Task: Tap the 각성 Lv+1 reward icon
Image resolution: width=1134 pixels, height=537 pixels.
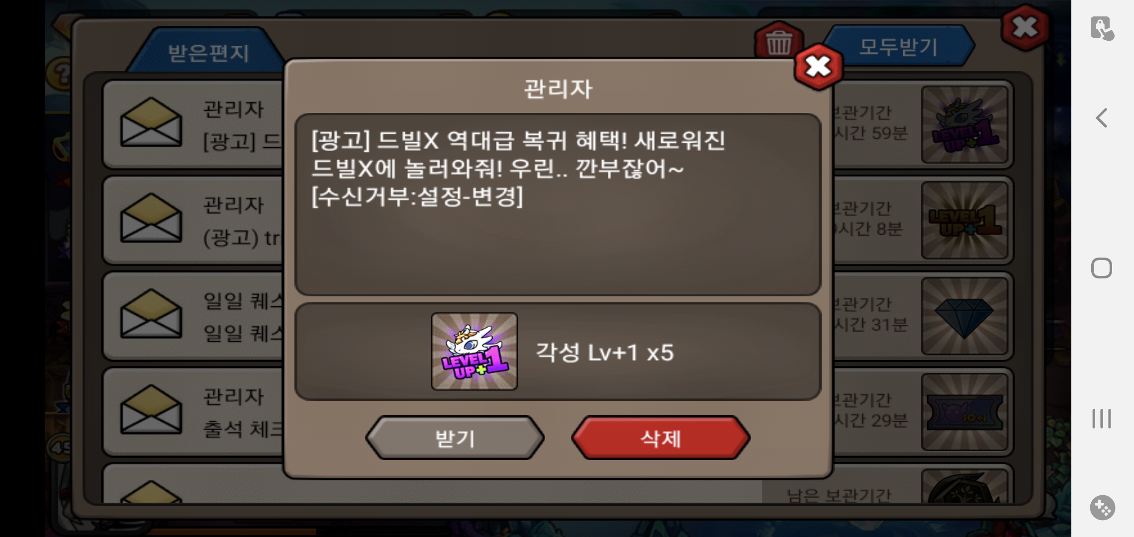Action: [474, 352]
